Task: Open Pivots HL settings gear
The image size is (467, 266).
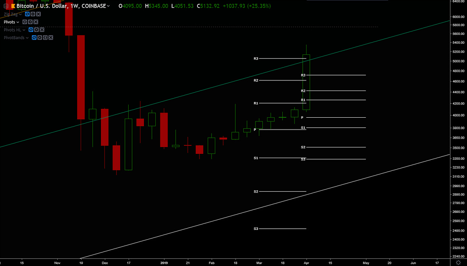Action: 36,30
